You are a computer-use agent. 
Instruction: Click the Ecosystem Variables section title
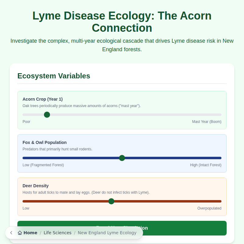click(54, 76)
